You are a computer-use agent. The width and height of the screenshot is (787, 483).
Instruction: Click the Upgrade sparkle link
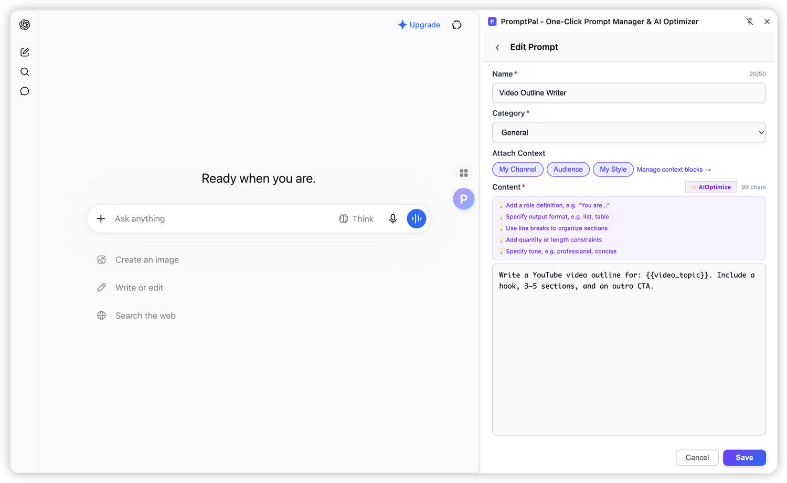419,25
